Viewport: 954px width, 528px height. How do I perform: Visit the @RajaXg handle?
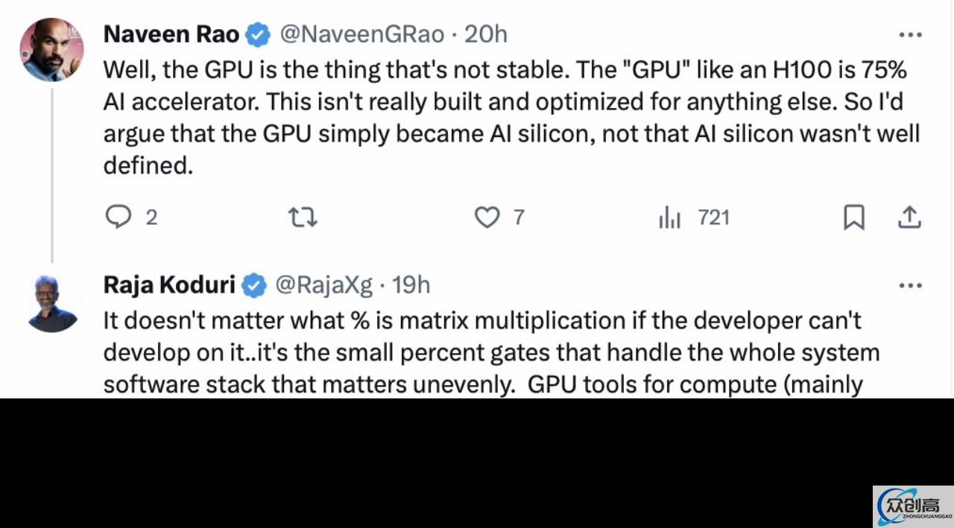click(323, 284)
